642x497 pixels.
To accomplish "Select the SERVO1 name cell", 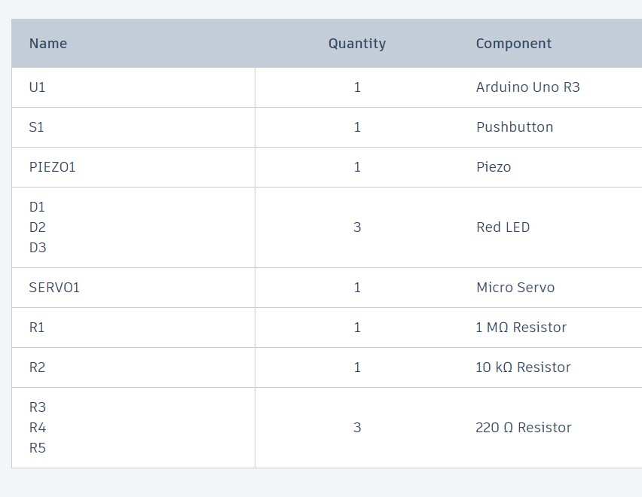I will click(133, 288).
